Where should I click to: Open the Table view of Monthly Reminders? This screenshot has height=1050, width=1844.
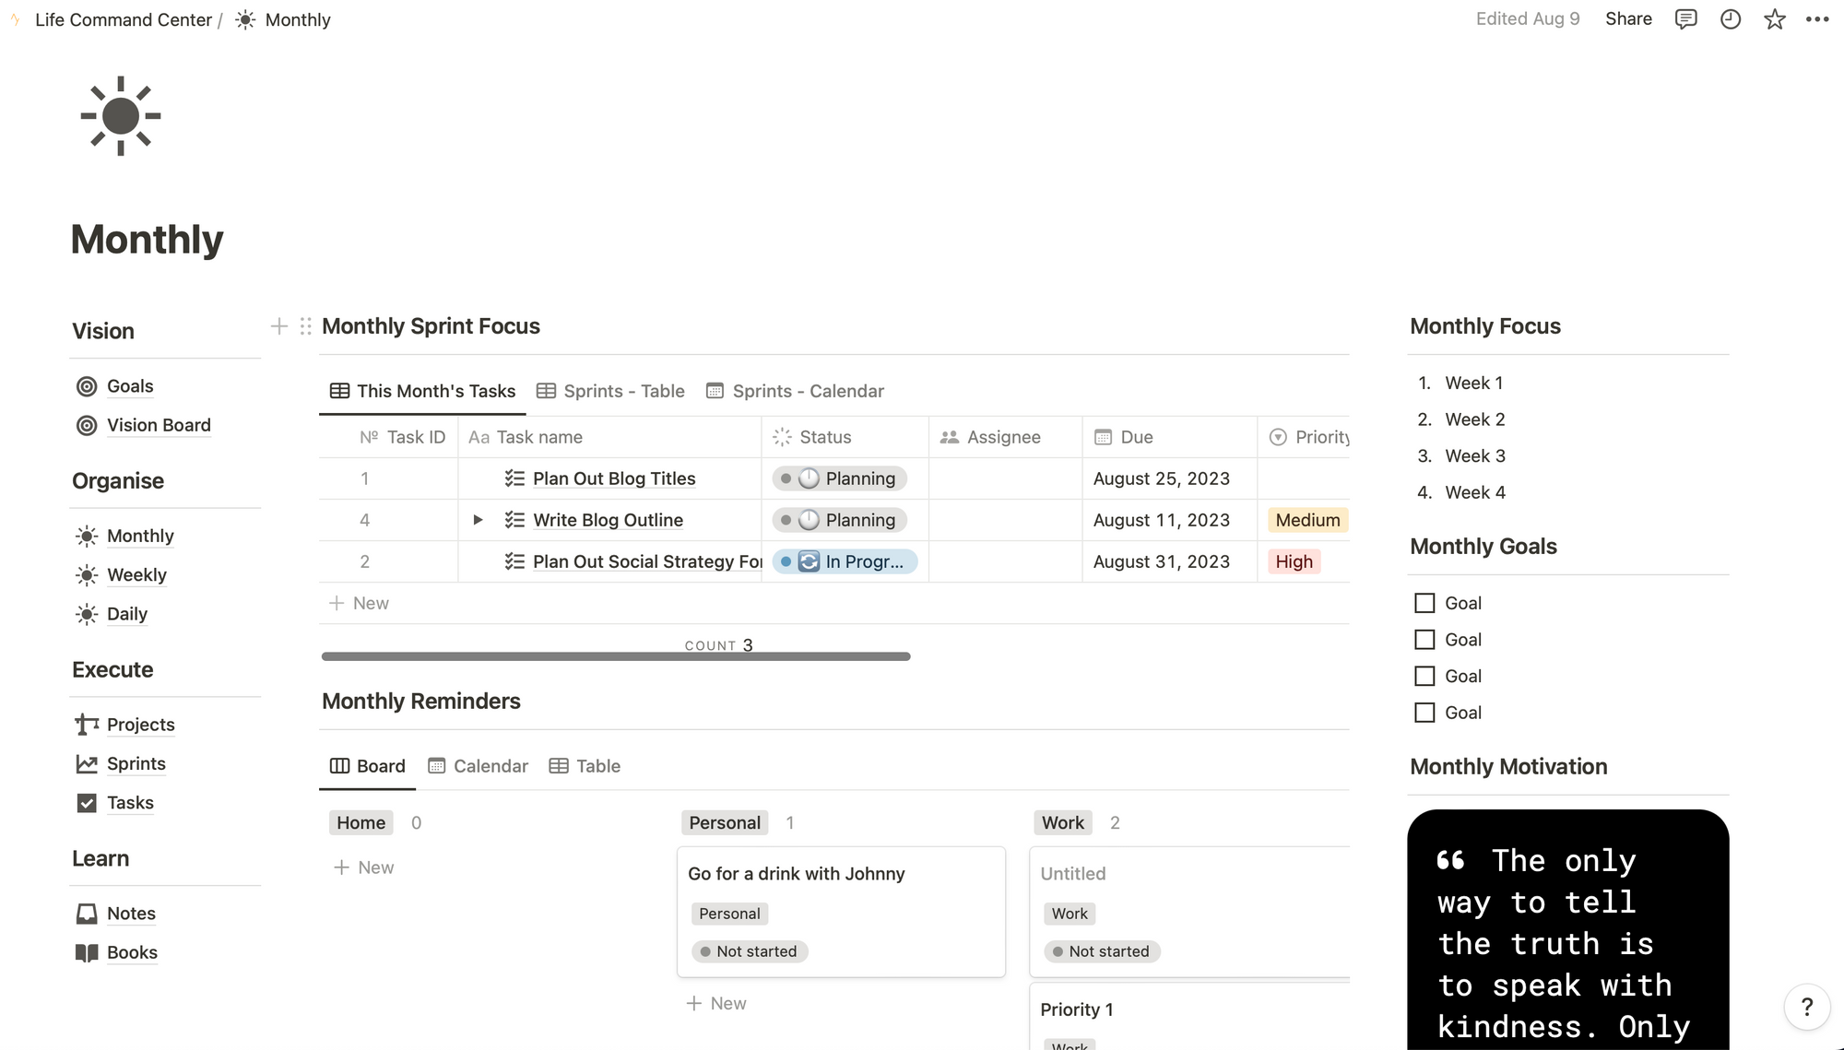[x=597, y=765]
